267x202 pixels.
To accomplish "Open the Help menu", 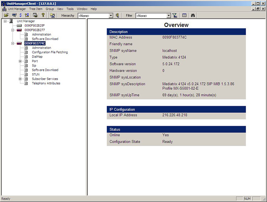I will [x=93, y=9].
